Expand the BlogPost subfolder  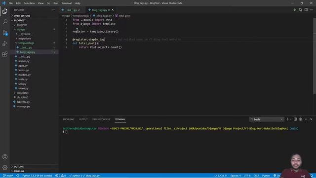point(34,25)
